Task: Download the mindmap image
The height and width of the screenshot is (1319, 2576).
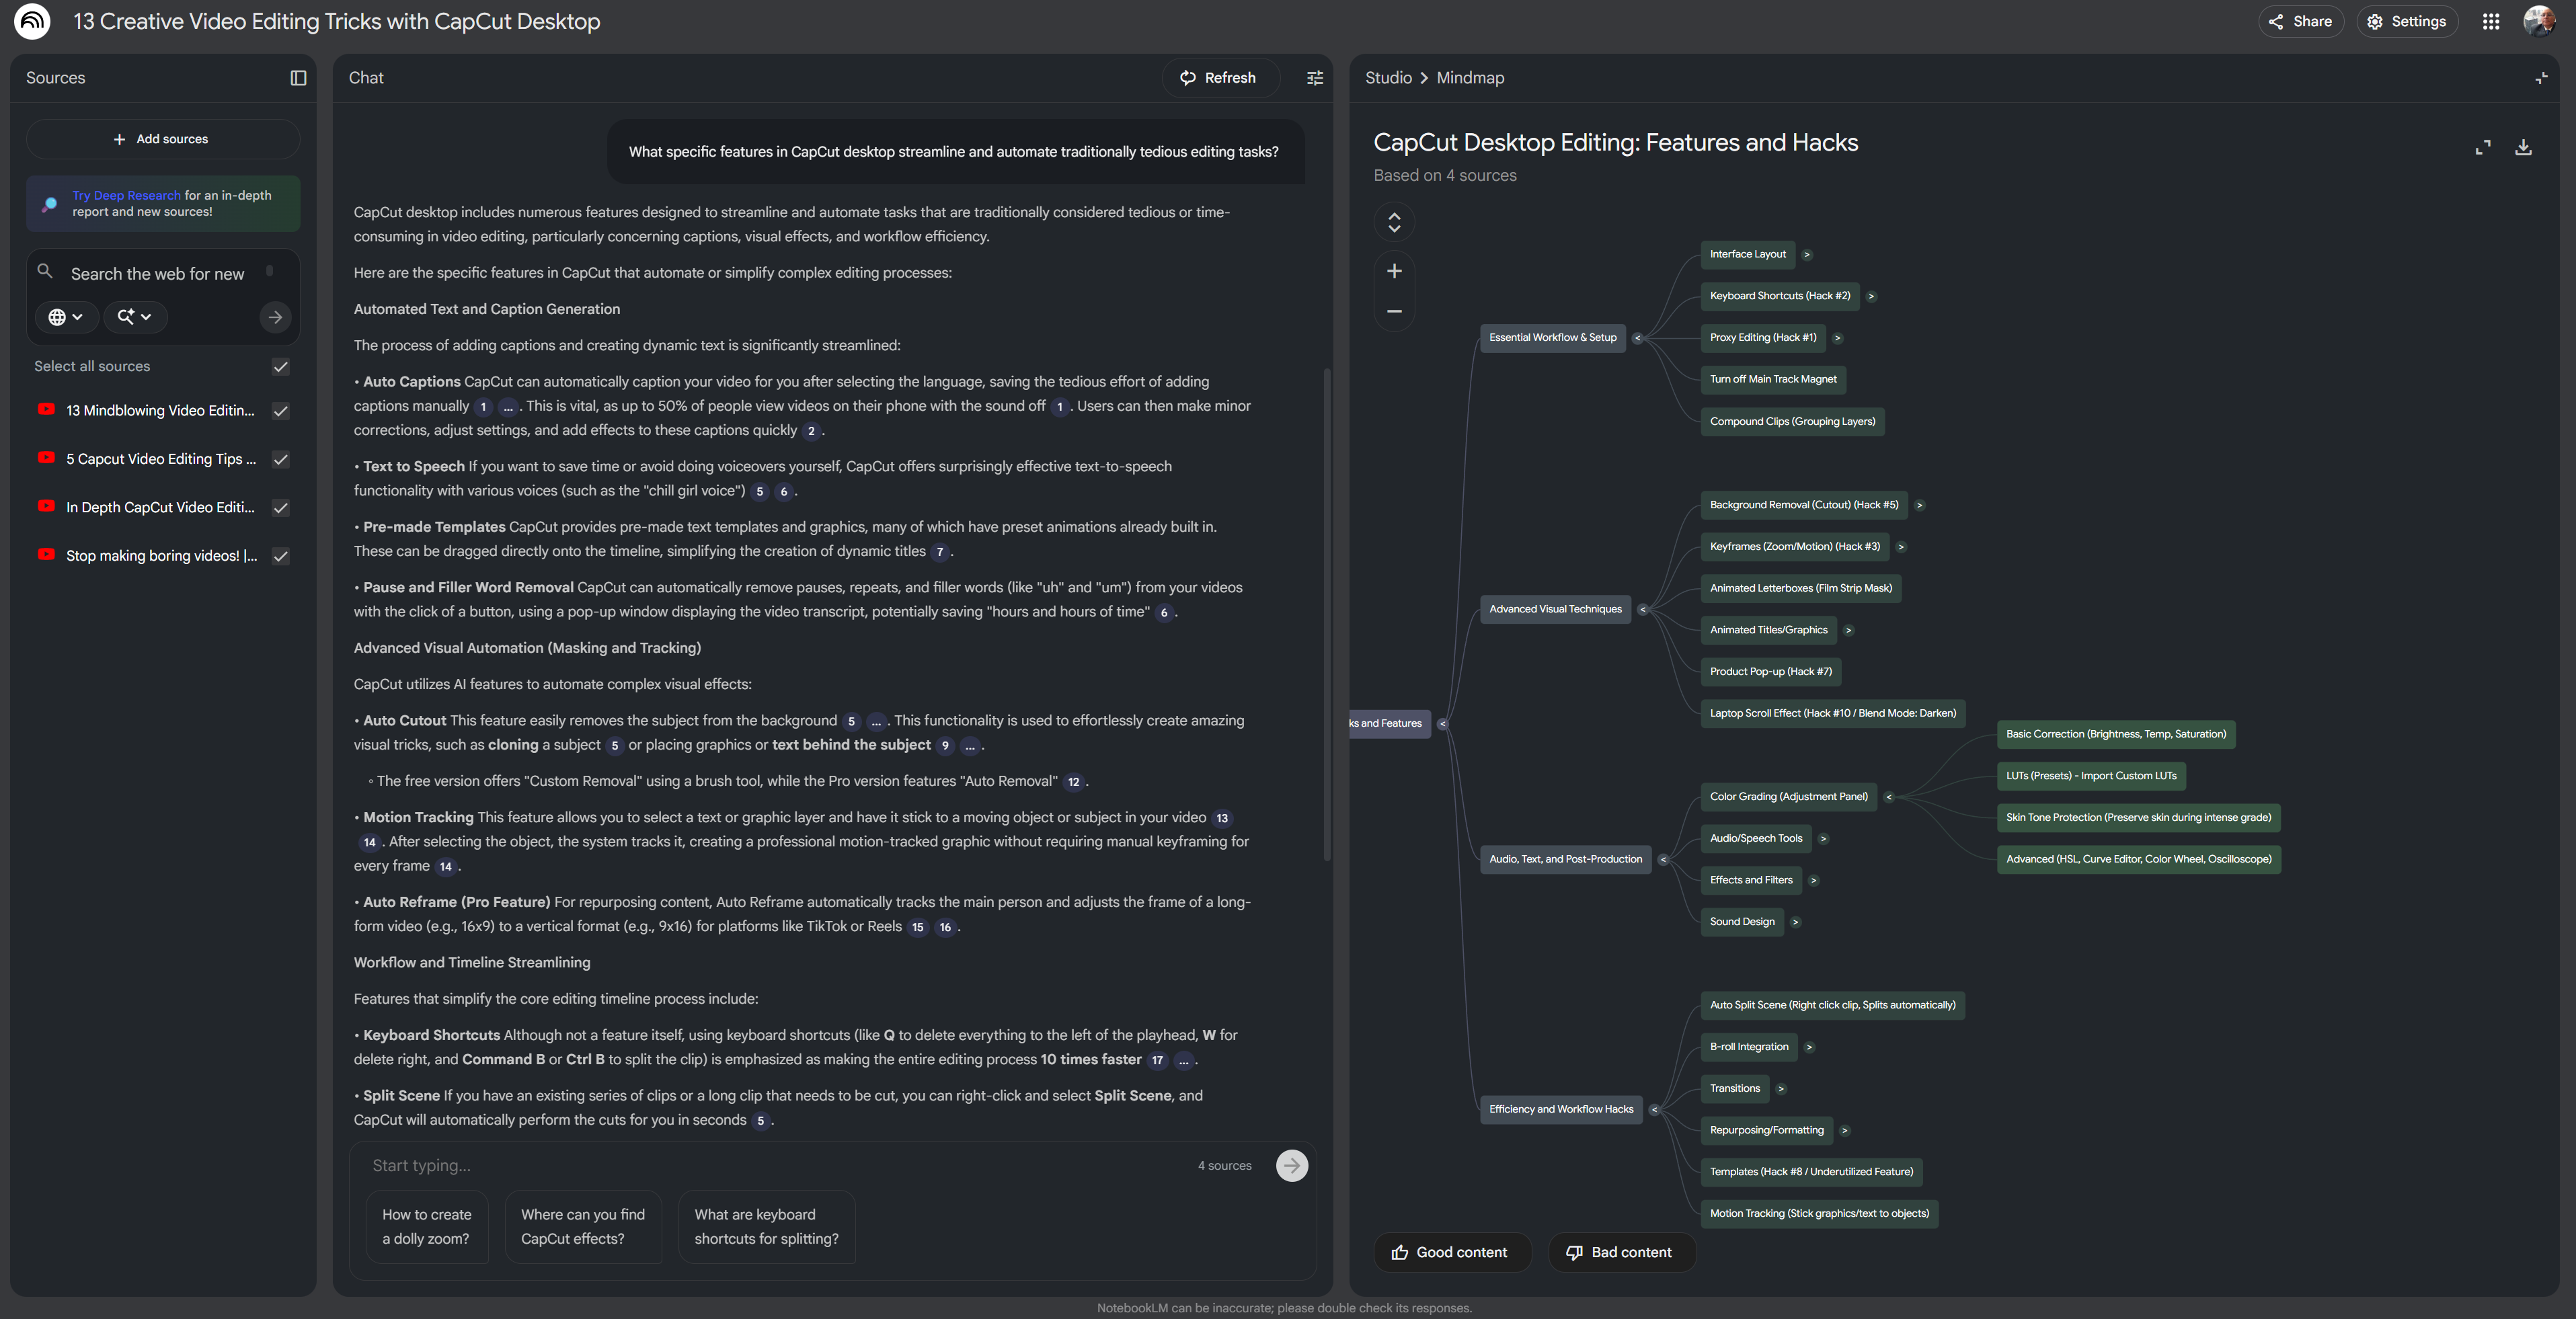Action: [2523, 147]
